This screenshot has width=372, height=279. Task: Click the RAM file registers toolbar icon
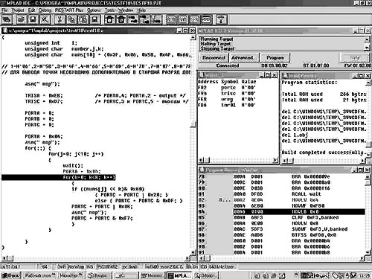(x=182, y=19)
